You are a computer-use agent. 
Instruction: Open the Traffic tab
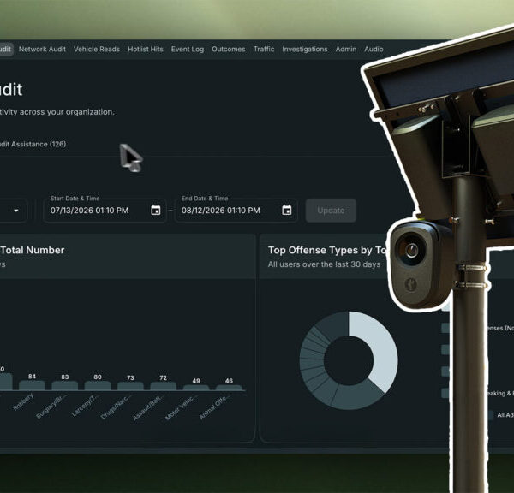coord(264,49)
